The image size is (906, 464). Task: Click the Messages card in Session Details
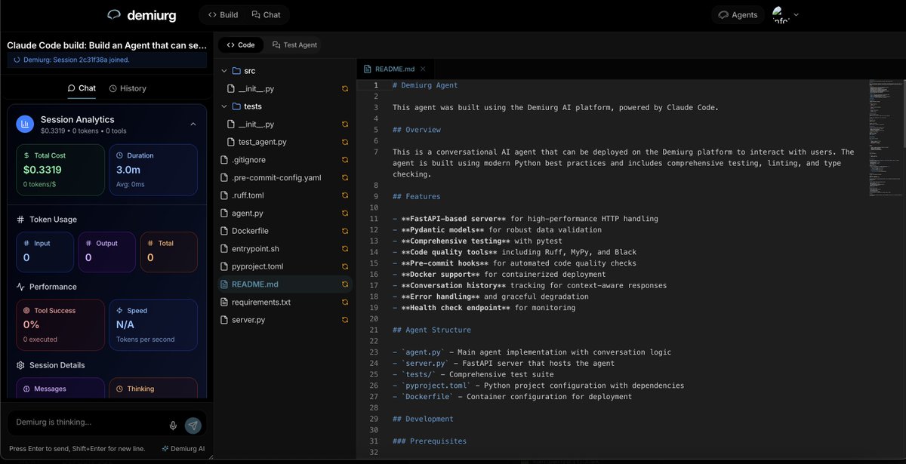pyautogui.click(x=60, y=388)
